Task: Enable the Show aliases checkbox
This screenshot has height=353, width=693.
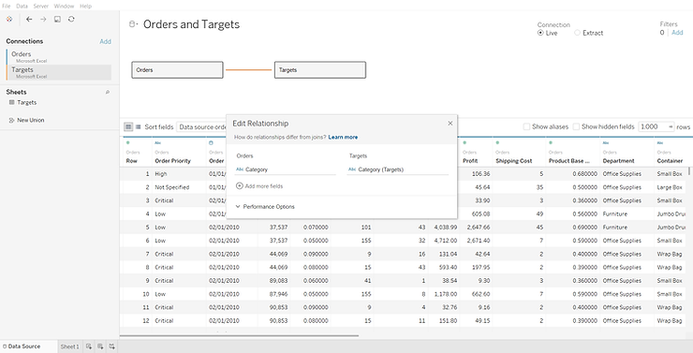Action: tap(526, 126)
